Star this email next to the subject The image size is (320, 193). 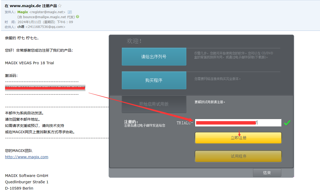click(x=60, y=6)
